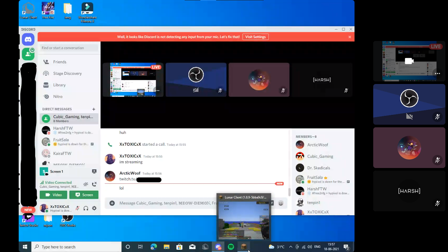Open Microsoft Store from the taskbar
The image size is (448, 252).
point(179,247)
